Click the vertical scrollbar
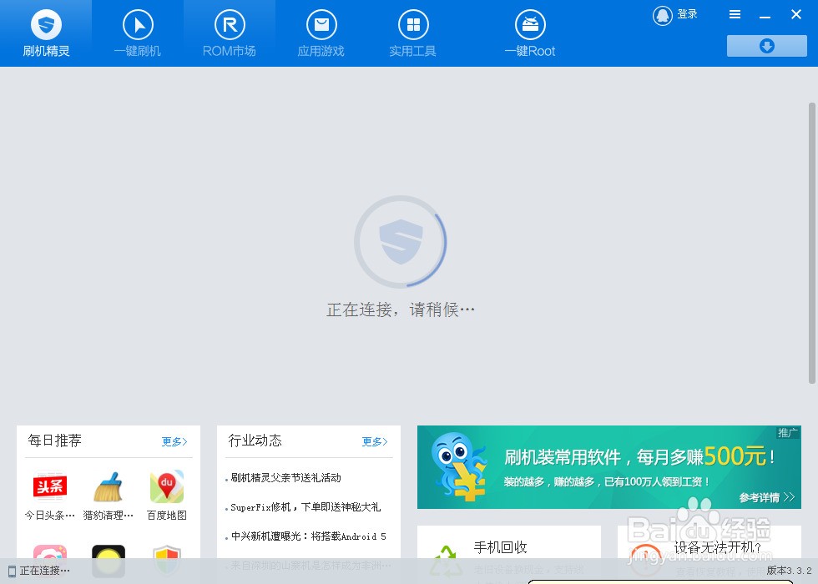The image size is (818, 584). [x=812, y=243]
